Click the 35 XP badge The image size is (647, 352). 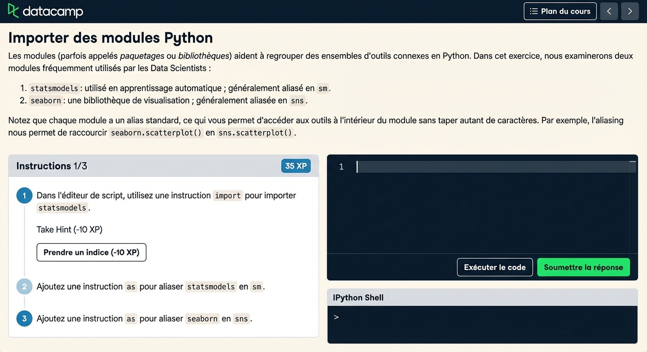[295, 166]
